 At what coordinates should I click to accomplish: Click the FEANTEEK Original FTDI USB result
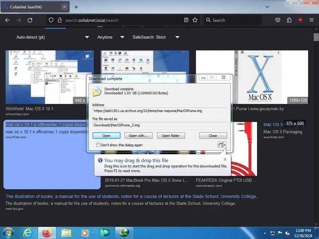click(x=226, y=180)
